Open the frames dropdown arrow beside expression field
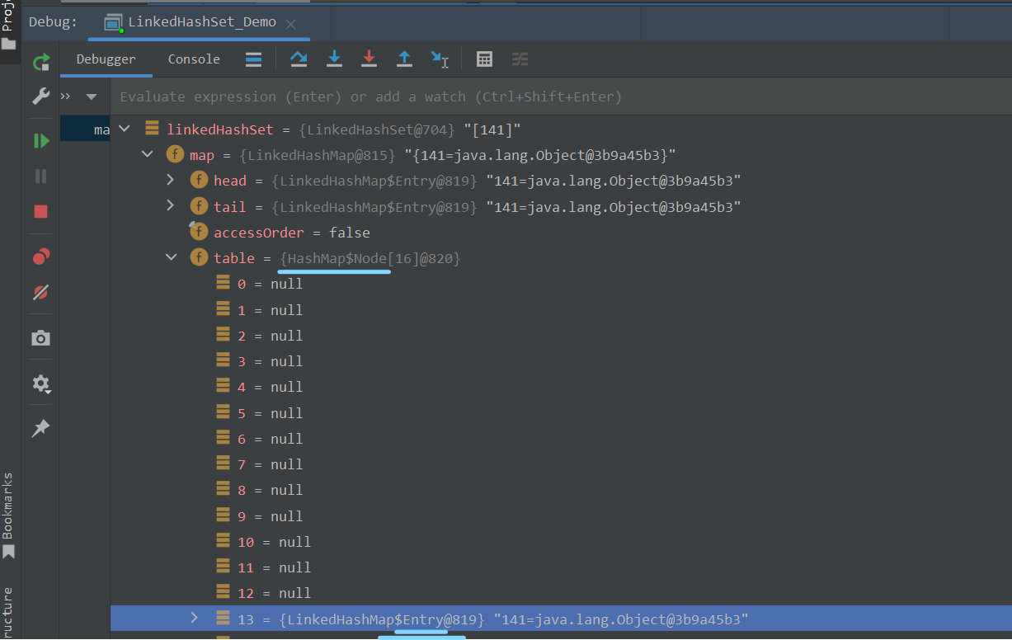This screenshot has width=1012, height=640. pos(91,96)
